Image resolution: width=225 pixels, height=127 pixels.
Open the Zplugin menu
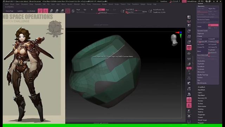click(x=143, y=4)
